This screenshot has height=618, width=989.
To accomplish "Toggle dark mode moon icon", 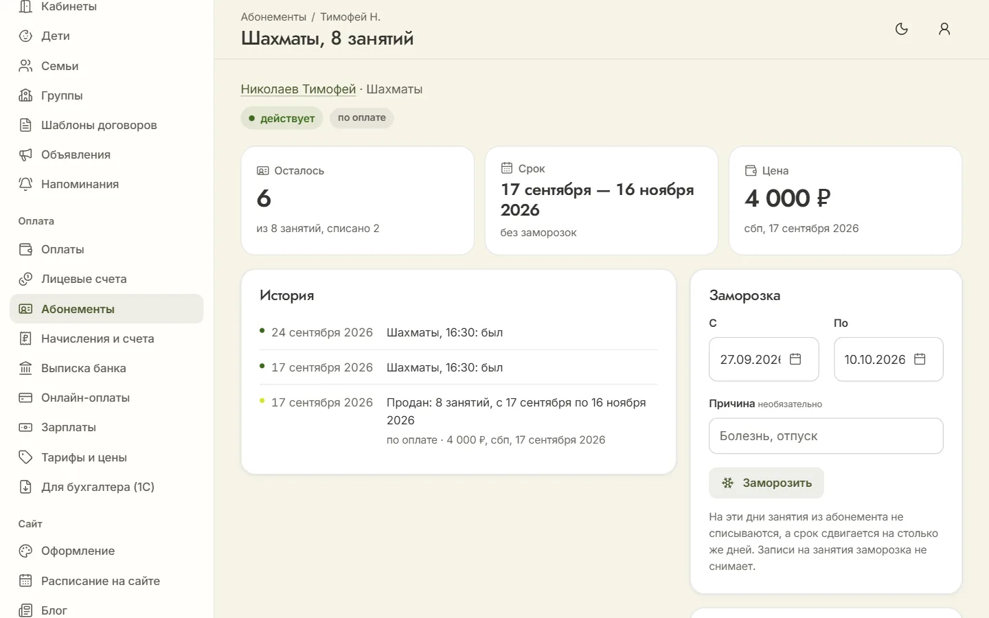I will click(x=902, y=29).
